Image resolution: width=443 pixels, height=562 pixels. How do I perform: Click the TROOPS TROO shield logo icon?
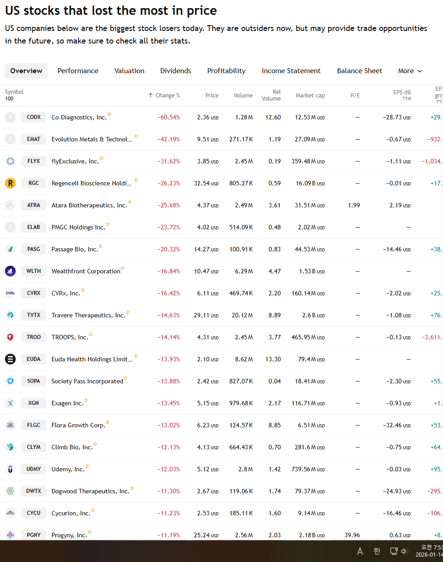[10, 337]
